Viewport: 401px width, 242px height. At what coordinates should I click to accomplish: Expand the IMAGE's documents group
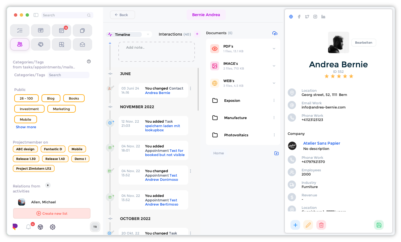(274, 66)
